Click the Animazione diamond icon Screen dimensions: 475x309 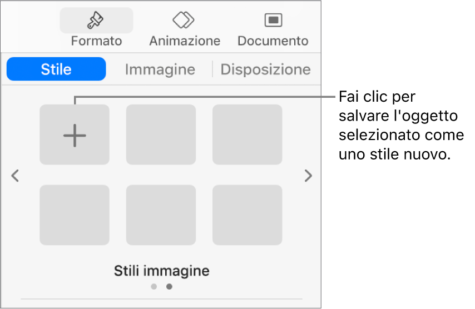pos(184,20)
